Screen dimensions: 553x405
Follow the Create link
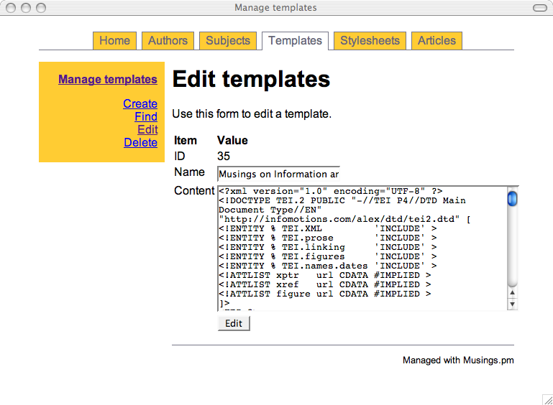coord(140,104)
